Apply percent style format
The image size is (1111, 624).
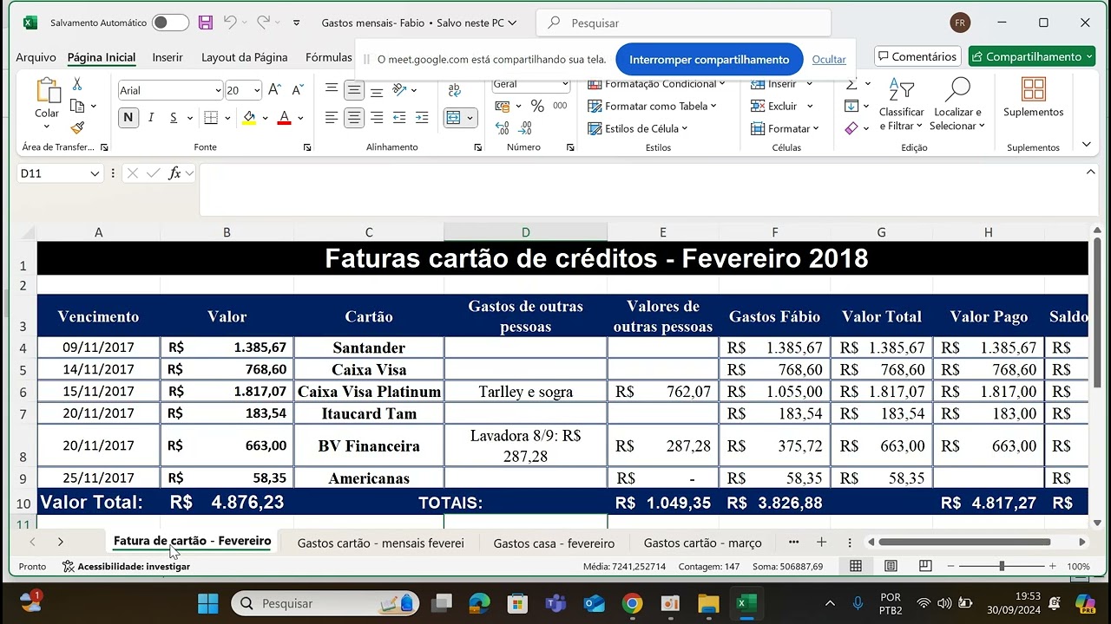point(537,106)
